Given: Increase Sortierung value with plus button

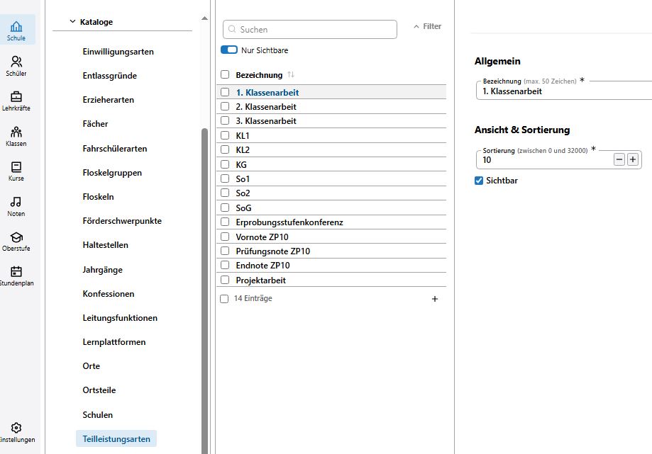Looking at the screenshot, I should pos(632,159).
